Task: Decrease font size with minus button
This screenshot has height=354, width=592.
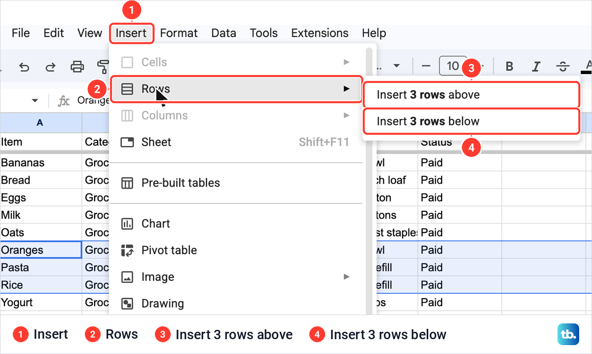Action: (426, 66)
